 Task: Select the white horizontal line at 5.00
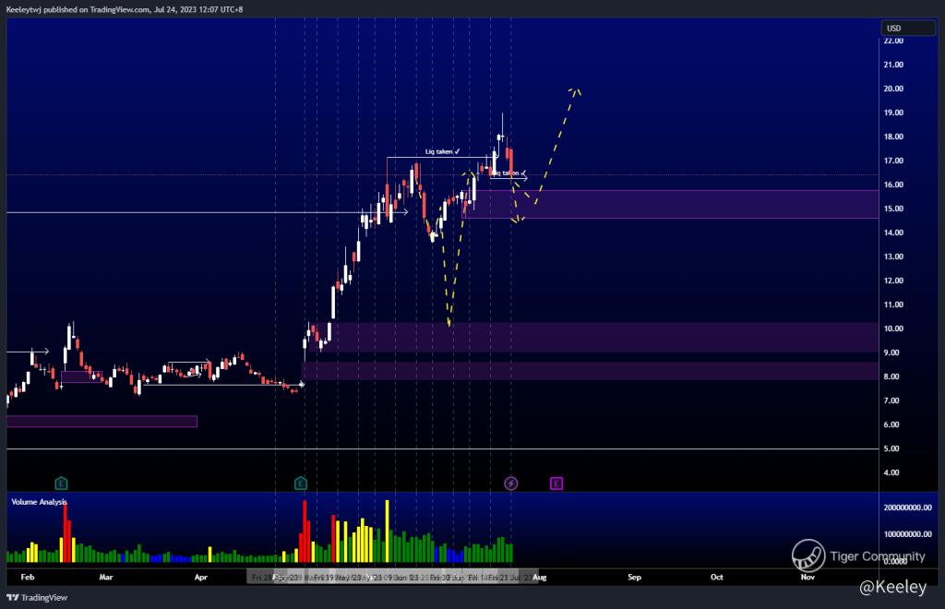point(442,448)
